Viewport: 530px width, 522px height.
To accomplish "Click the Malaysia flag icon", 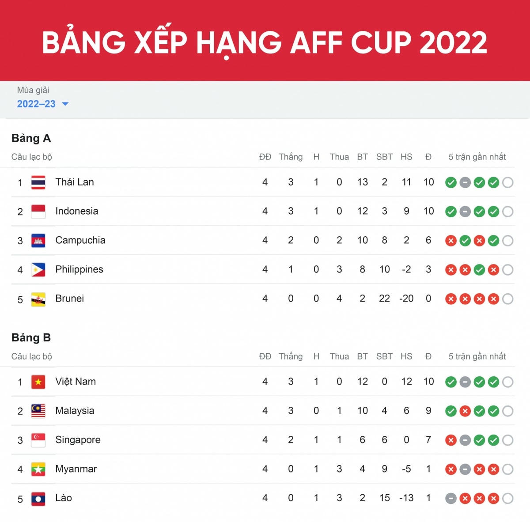I will (x=38, y=411).
